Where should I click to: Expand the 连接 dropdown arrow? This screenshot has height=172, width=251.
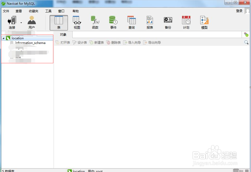(x=21, y=23)
